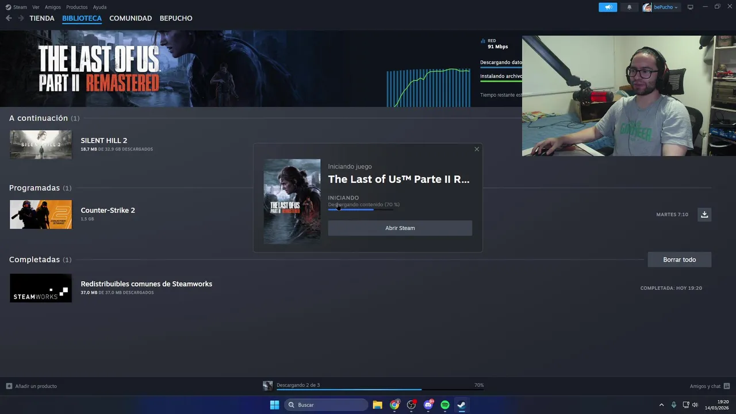Viewport: 736px width, 414px height.
Task: Click Añadir un producto
Action: (32, 386)
